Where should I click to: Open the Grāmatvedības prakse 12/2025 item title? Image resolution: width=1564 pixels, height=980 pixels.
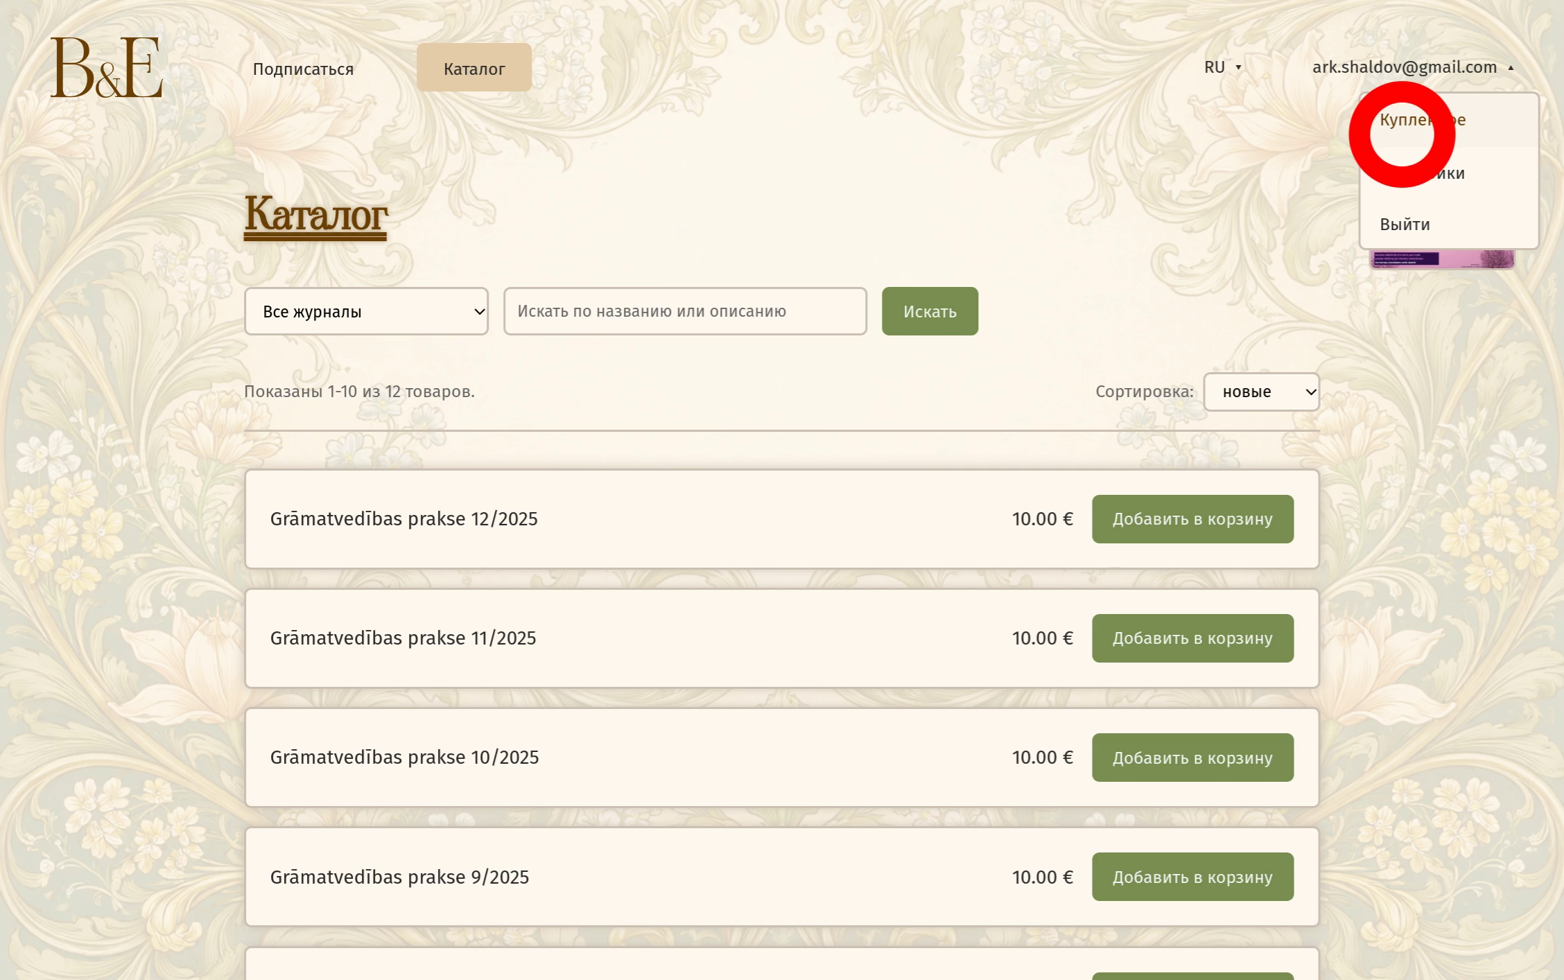(403, 519)
